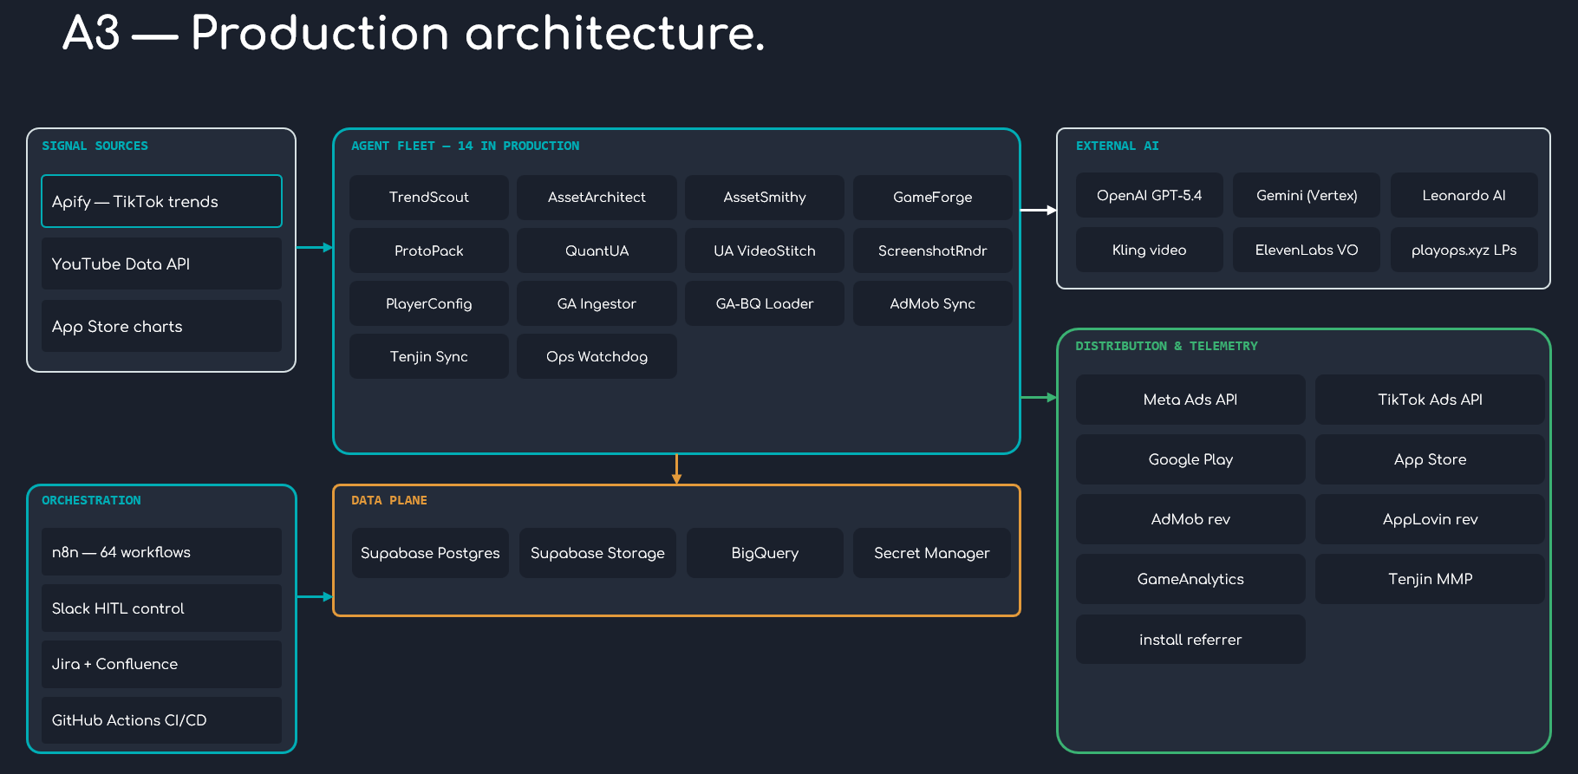Select the playops.xyz LPs box

pyautogui.click(x=1464, y=250)
